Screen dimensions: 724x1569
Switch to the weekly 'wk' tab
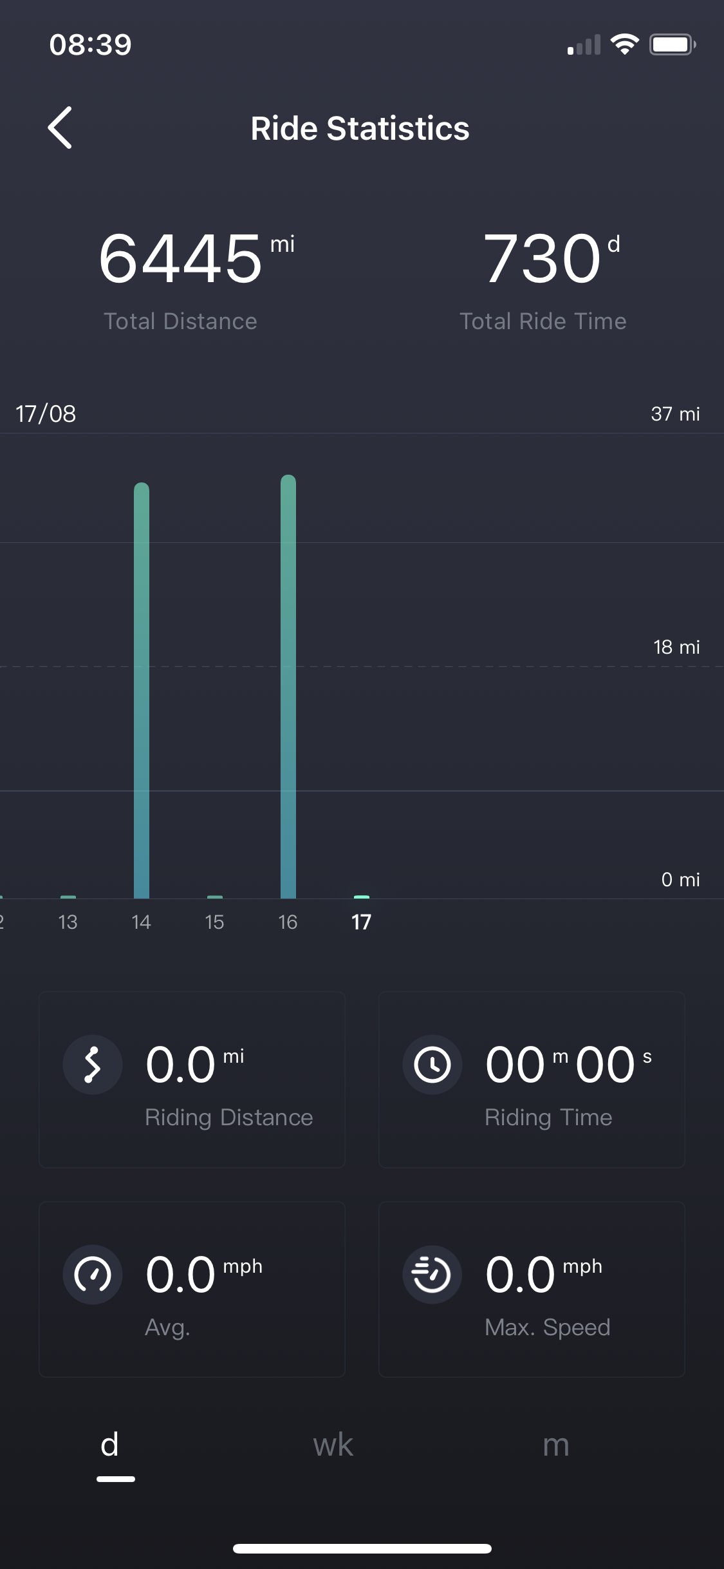[333, 1446]
